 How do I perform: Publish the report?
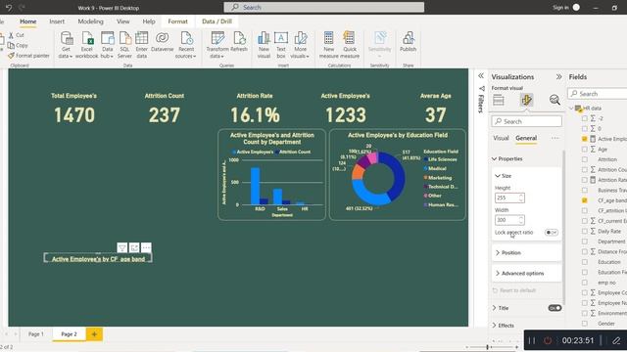tap(408, 42)
